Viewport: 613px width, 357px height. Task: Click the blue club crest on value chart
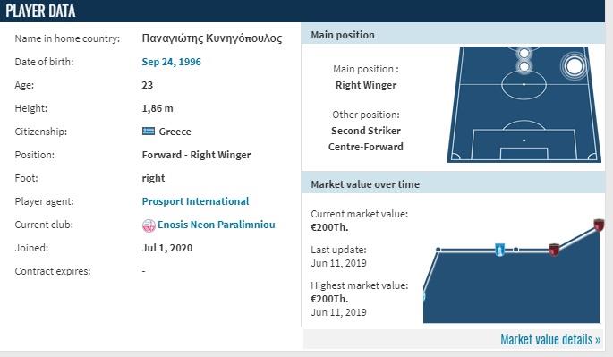[499, 249]
